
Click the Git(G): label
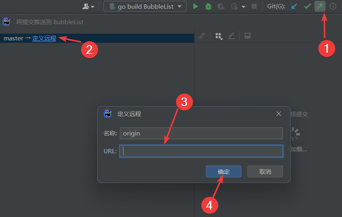(x=276, y=6)
